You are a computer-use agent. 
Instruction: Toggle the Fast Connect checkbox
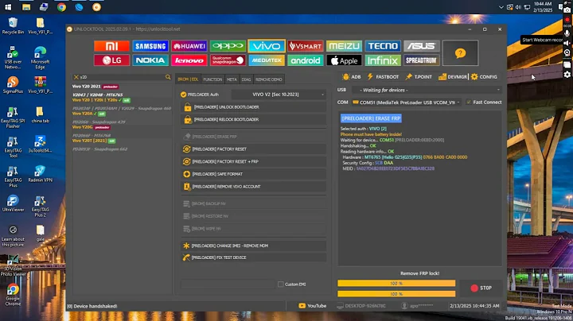tap(469, 102)
